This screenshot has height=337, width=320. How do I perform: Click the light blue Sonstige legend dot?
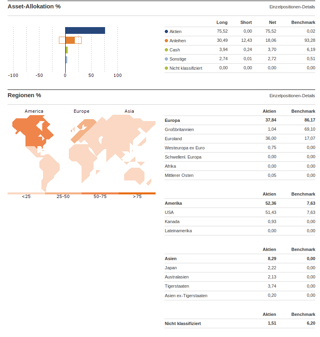(x=166, y=59)
